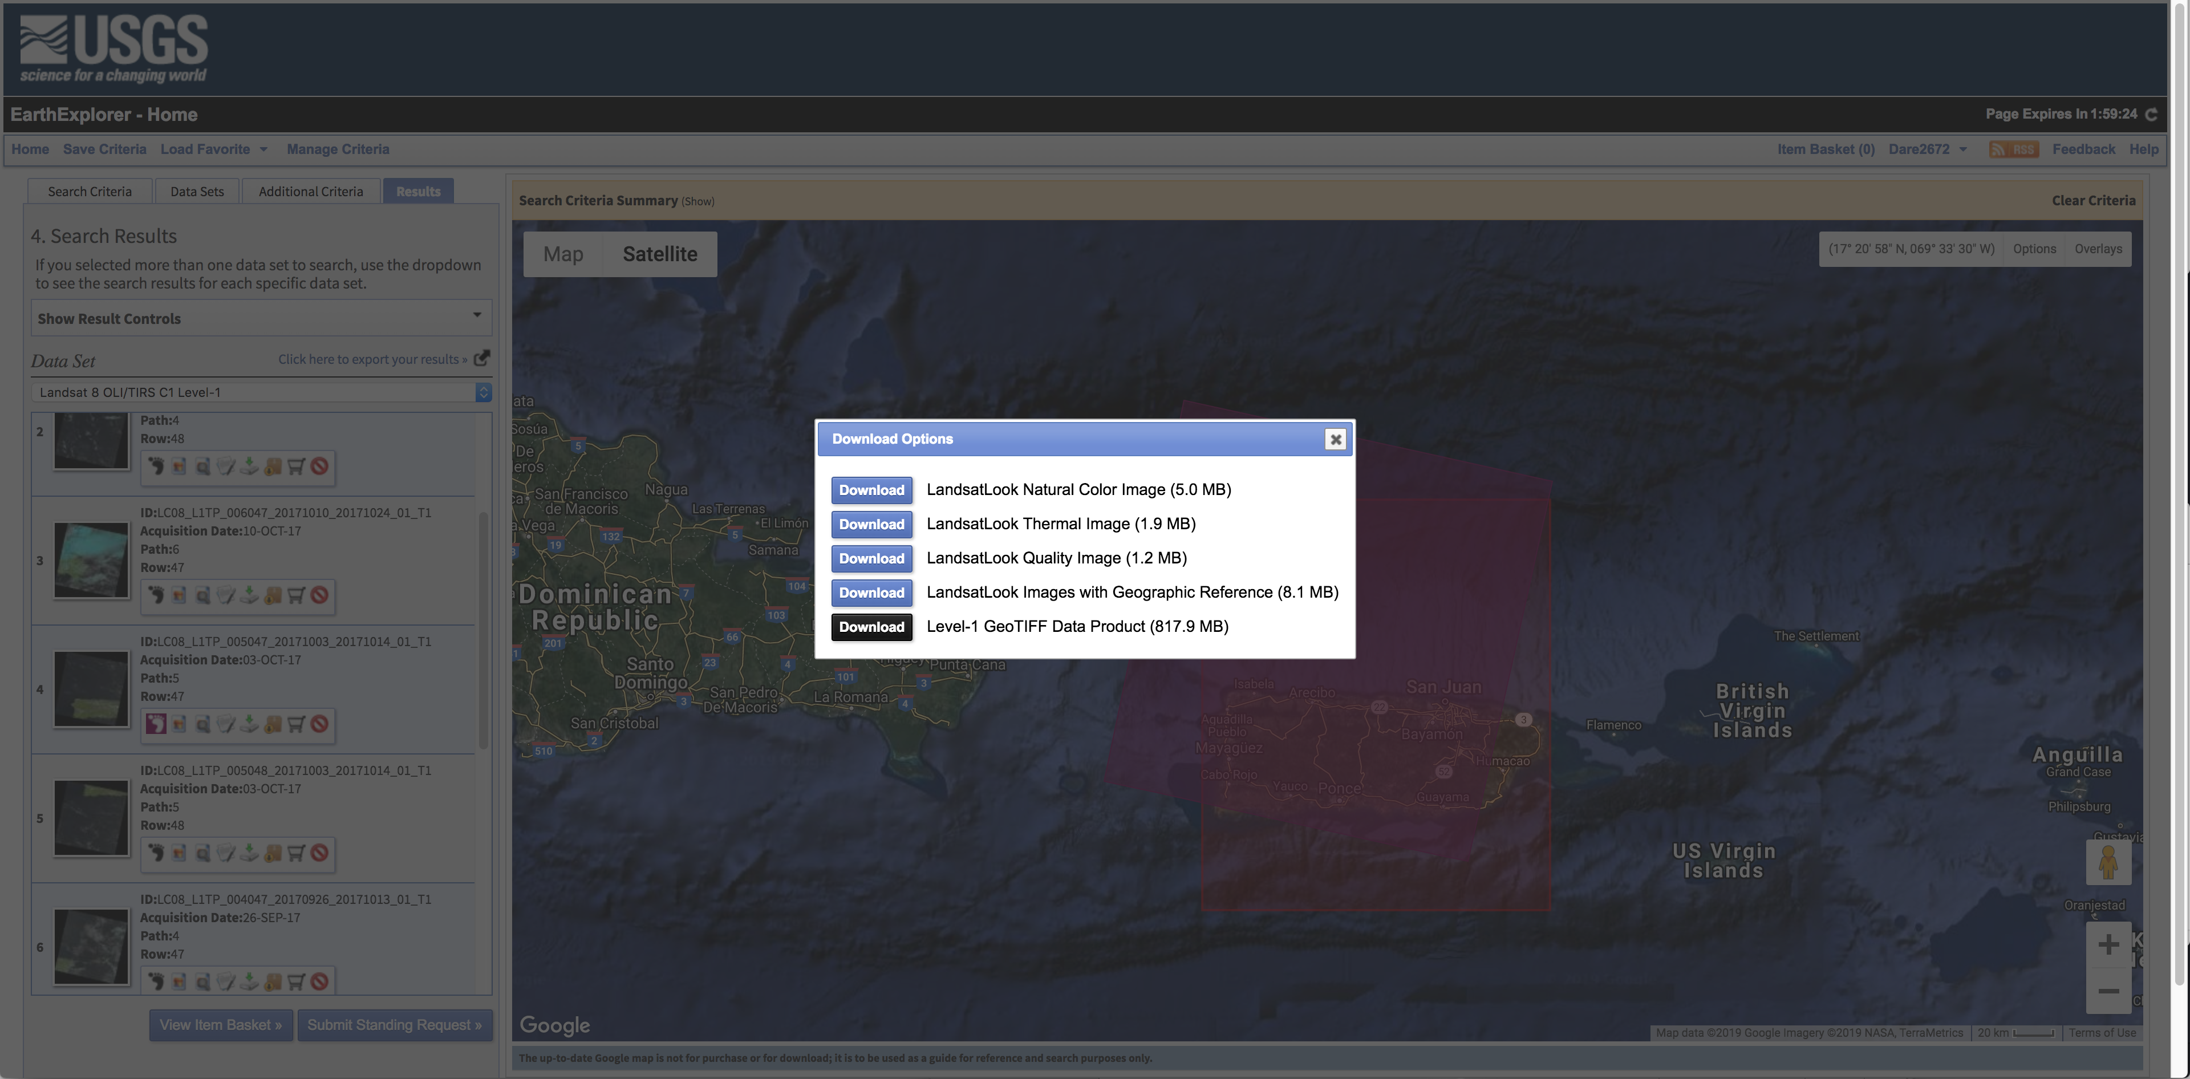Toggle footprint for result 4 scene
2190x1079 pixels.
(156, 724)
